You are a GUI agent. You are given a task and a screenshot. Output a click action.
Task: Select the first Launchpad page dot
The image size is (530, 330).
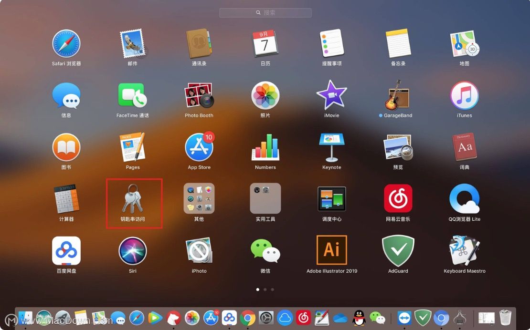tap(258, 289)
